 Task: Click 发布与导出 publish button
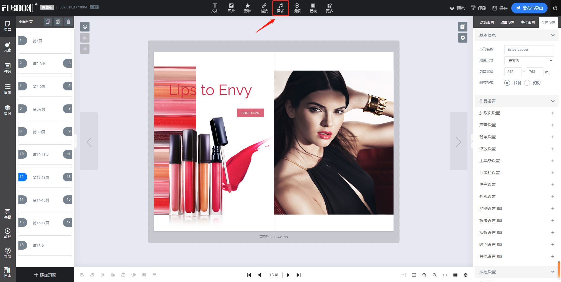(529, 8)
